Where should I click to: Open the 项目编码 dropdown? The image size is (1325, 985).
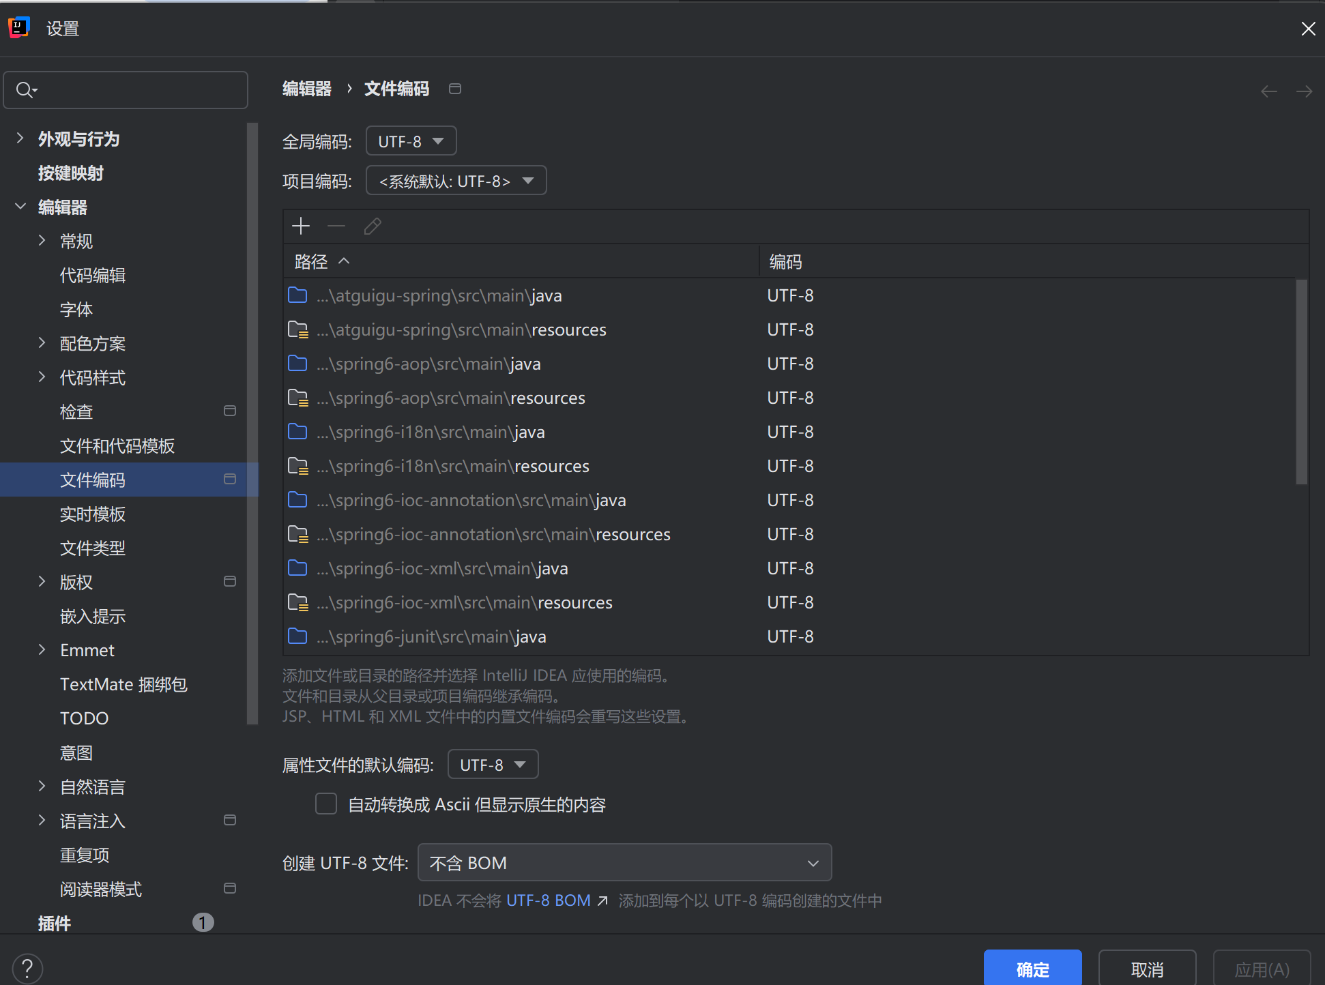pyautogui.click(x=456, y=181)
